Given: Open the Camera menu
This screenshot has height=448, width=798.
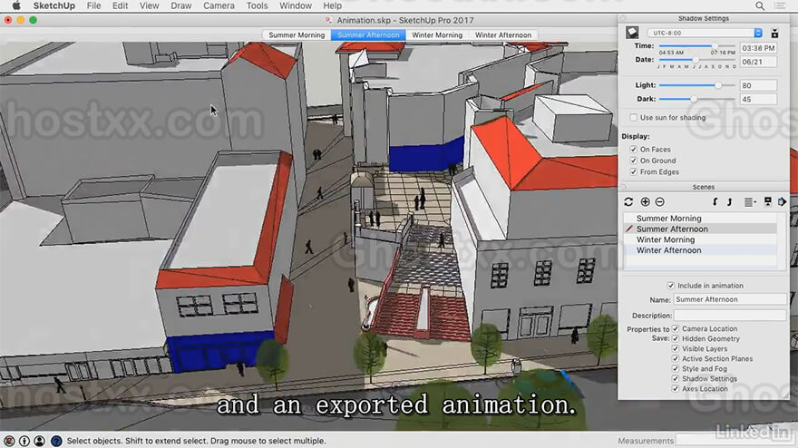Looking at the screenshot, I should pyautogui.click(x=219, y=5).
